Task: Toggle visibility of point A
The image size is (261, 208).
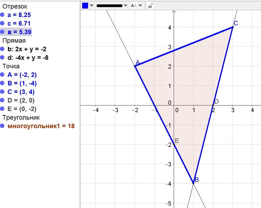Action: pyautogui.click(x=2, y=75)
